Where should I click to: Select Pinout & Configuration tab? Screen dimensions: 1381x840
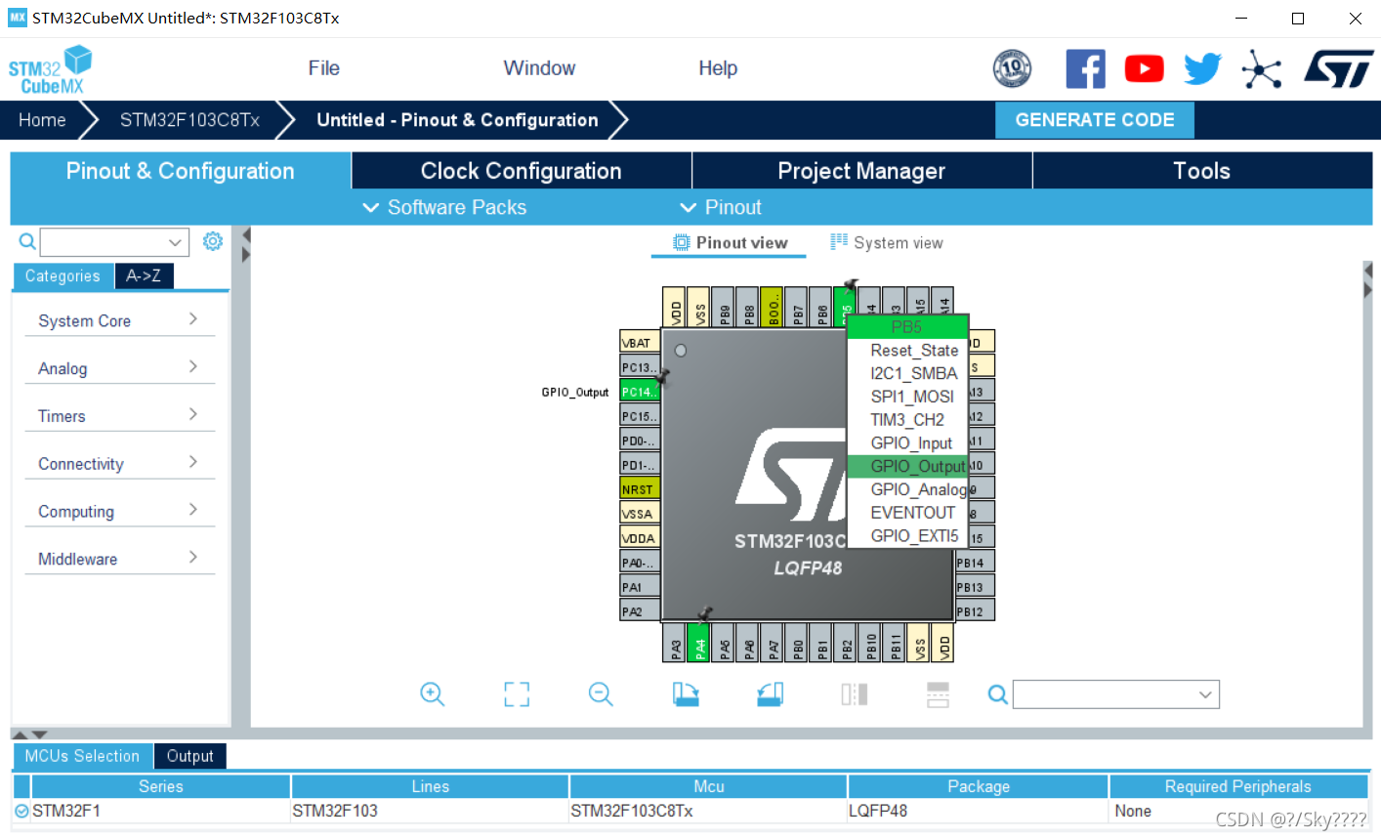click(x=181, y=171)
